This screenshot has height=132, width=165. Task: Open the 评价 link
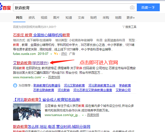point(64,54)
